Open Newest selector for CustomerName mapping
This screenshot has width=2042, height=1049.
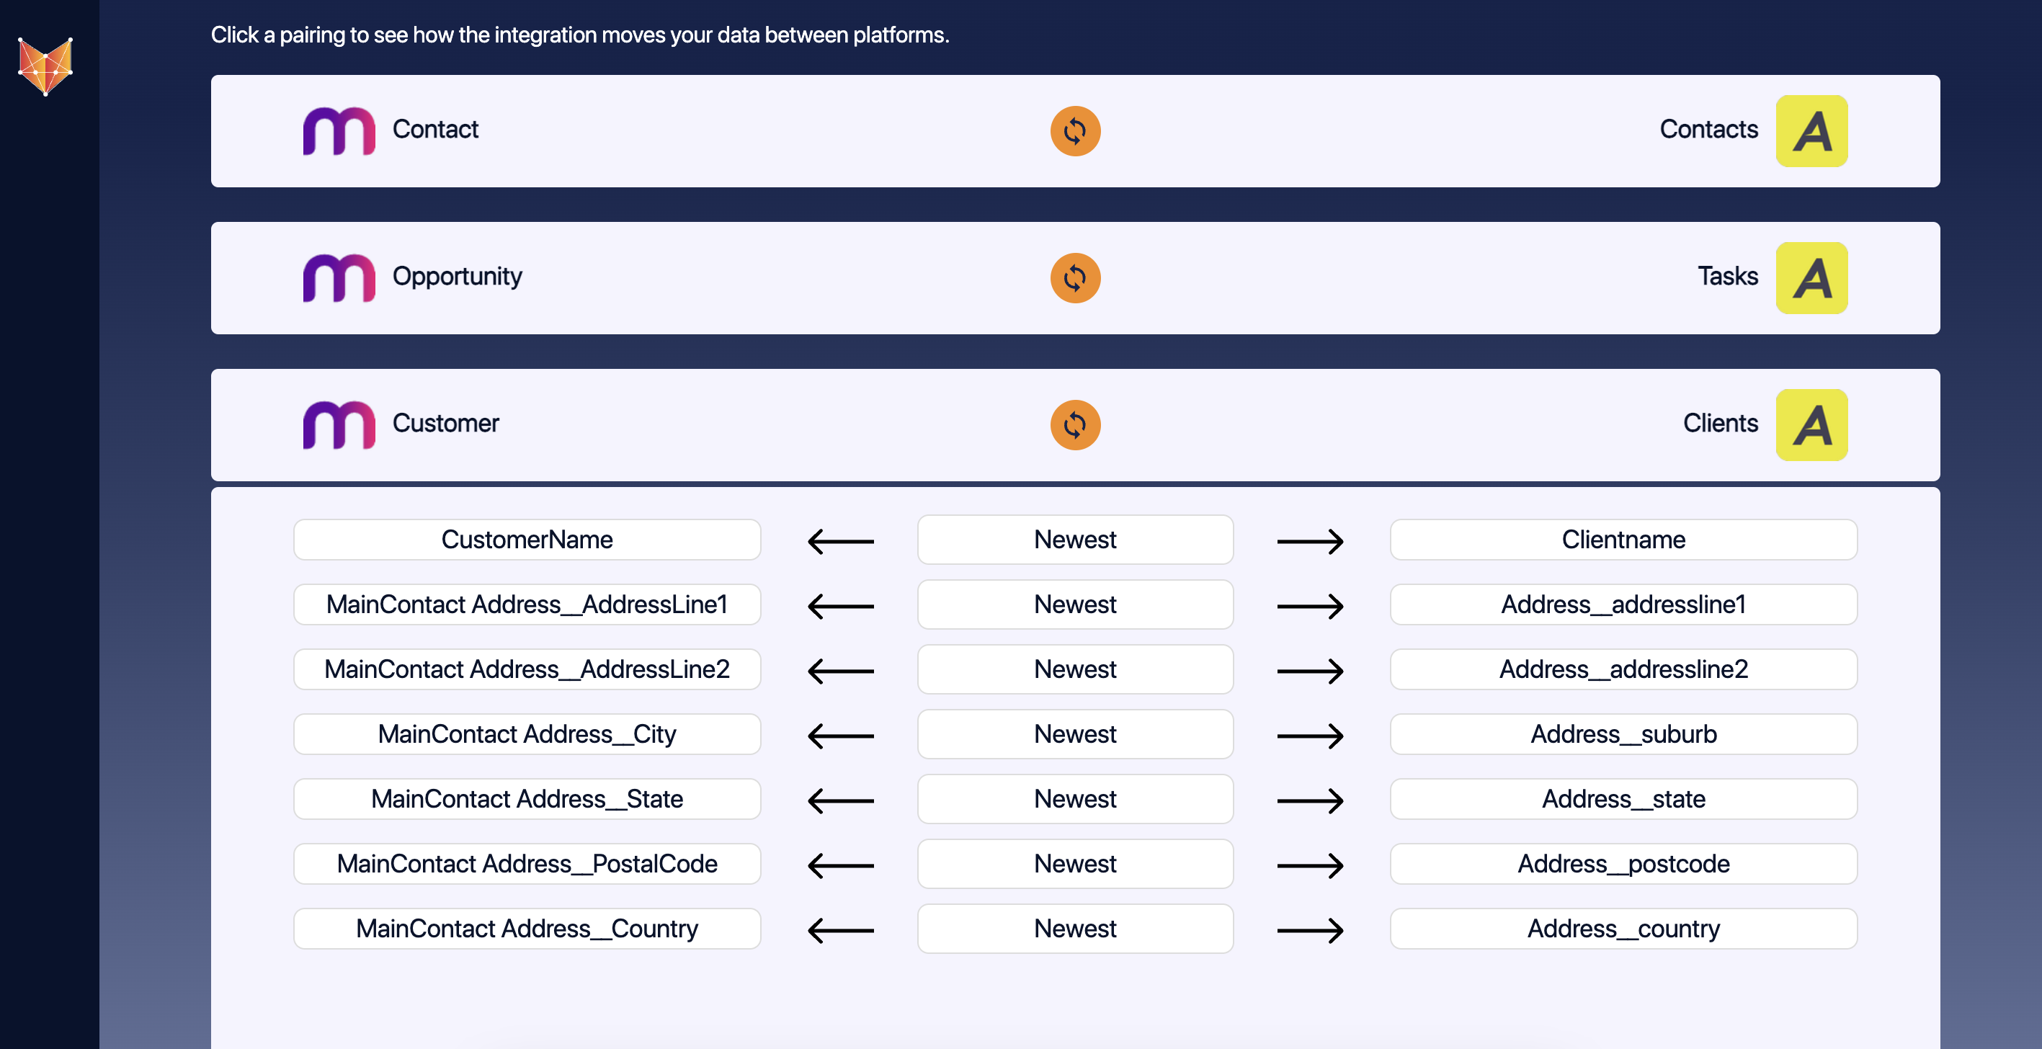coord(1075,540)
